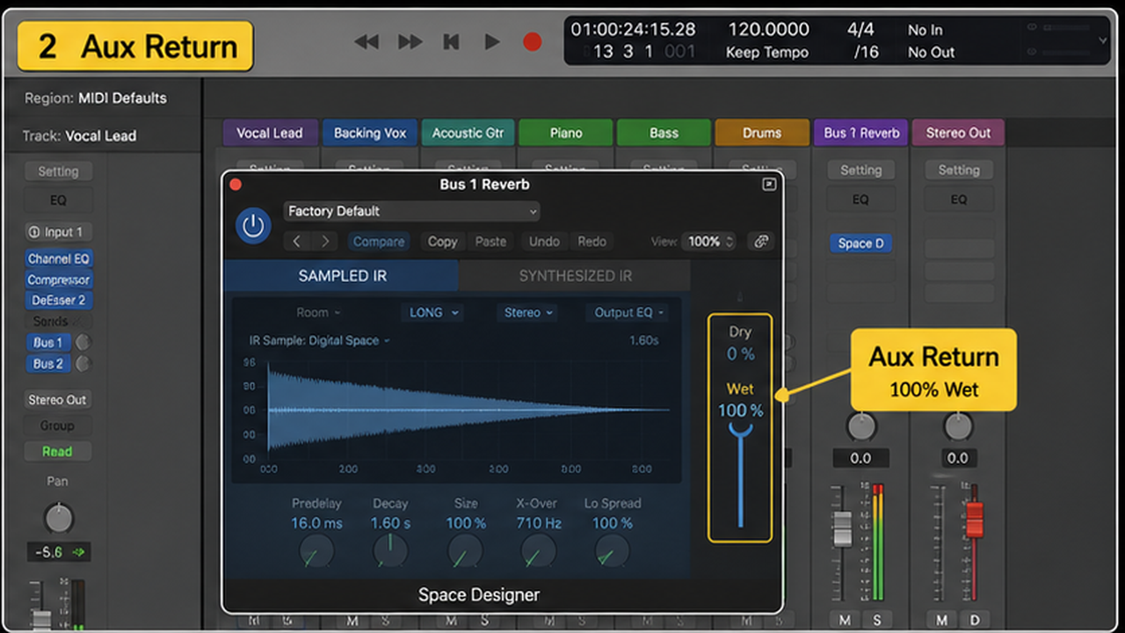
Task: Open the Setting menu on Stereo Out channel
Action: (x=958, y=171)
